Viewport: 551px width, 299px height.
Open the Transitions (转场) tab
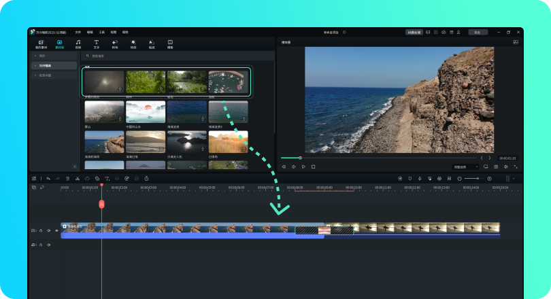point(114,44)
